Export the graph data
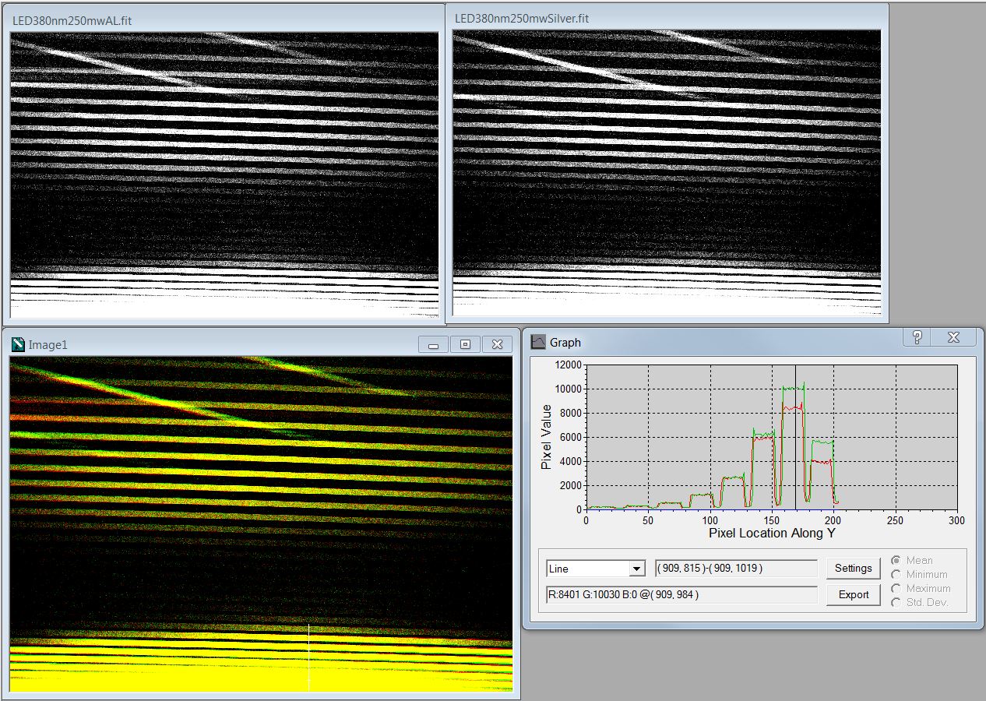This screenshot has width=986, height=701. (x=853, y=594)
